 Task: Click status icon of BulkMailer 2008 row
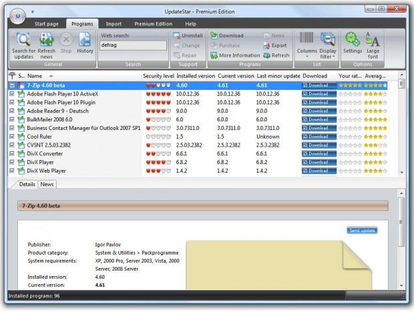click(x=21, y=119)
